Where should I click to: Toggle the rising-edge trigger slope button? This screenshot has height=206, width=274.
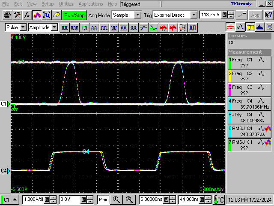[241, 15]
